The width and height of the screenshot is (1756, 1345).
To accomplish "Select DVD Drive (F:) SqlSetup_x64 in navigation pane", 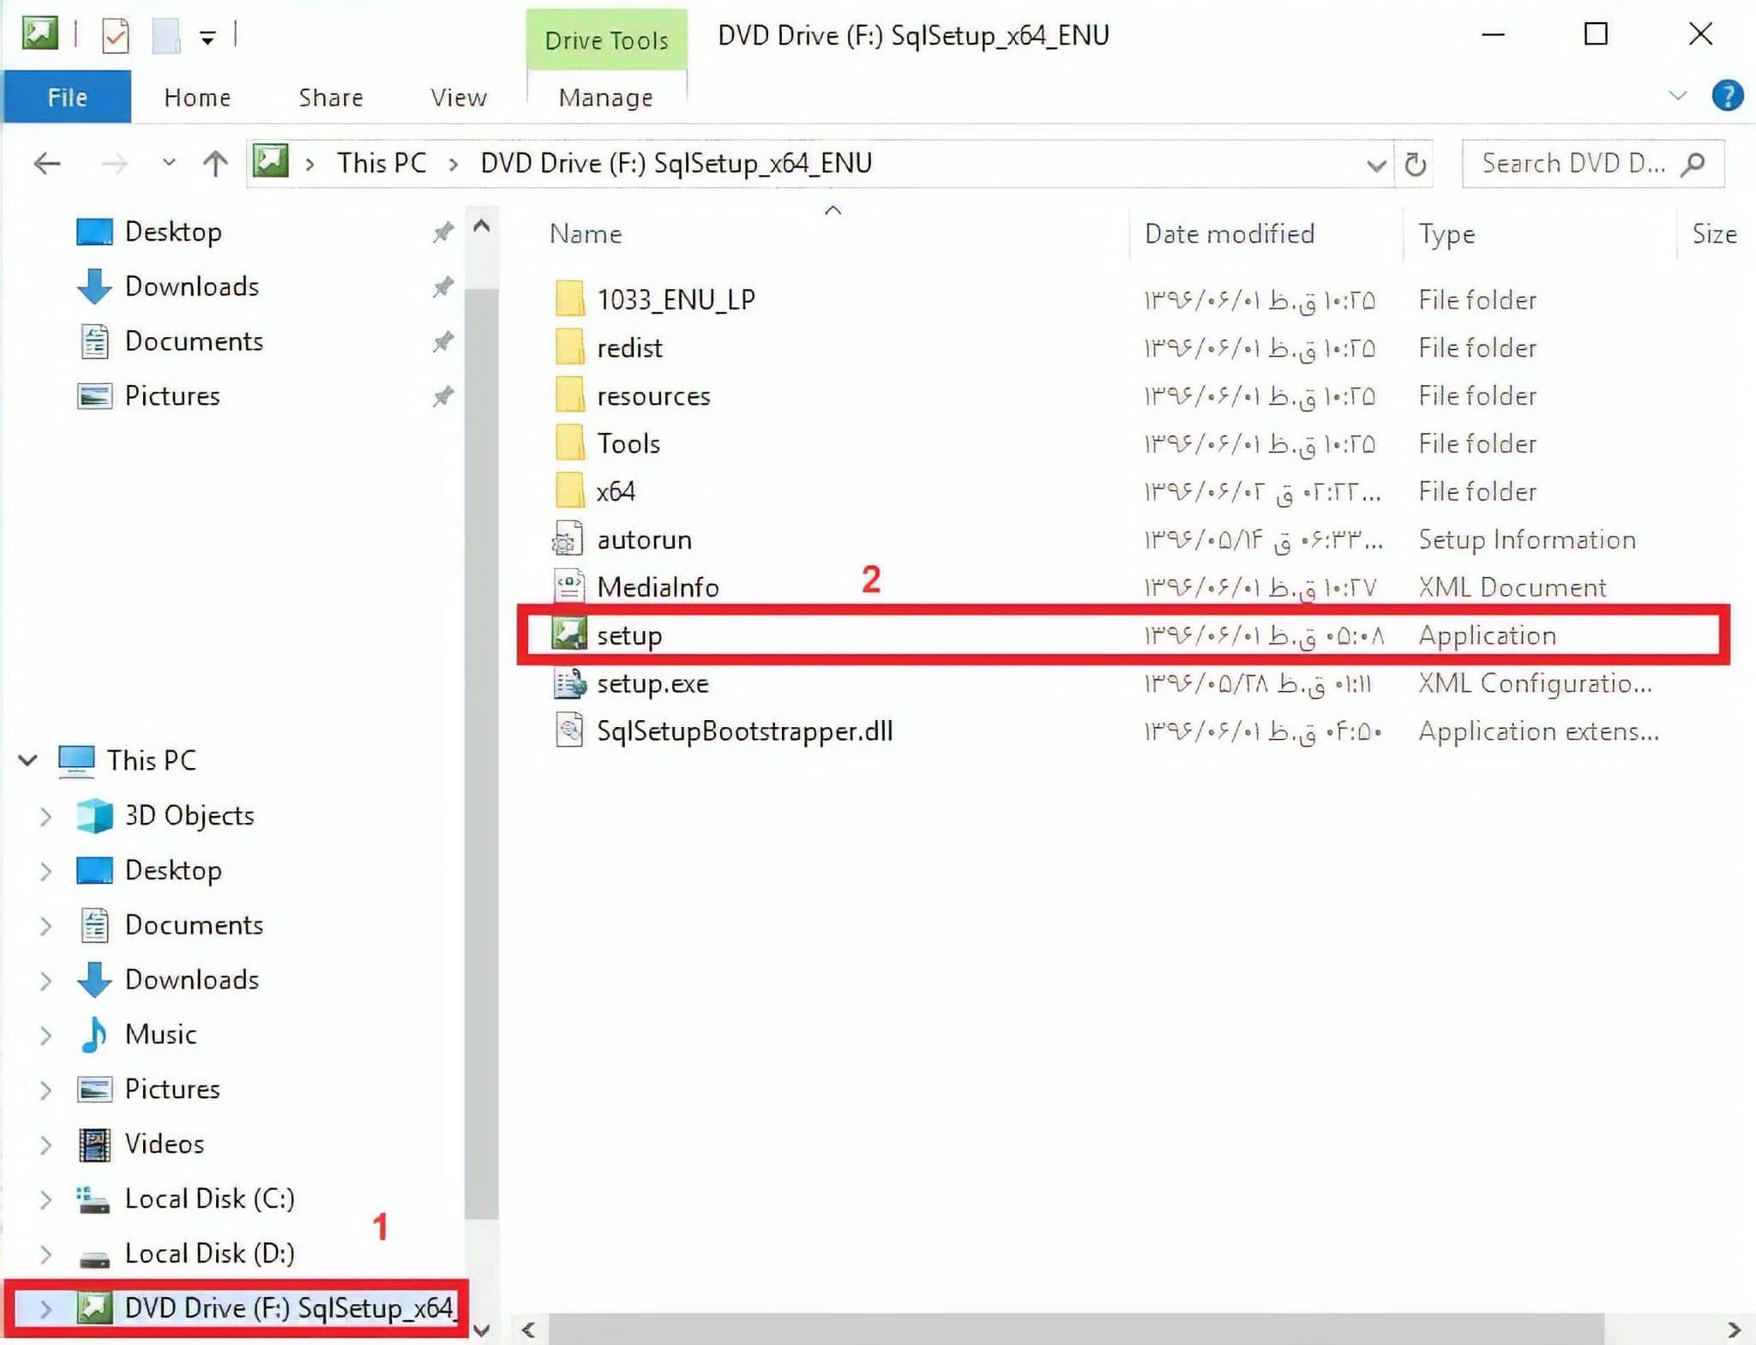I will point(266,1307).
